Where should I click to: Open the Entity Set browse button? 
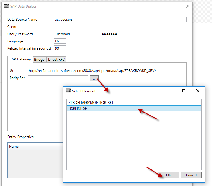94,78
